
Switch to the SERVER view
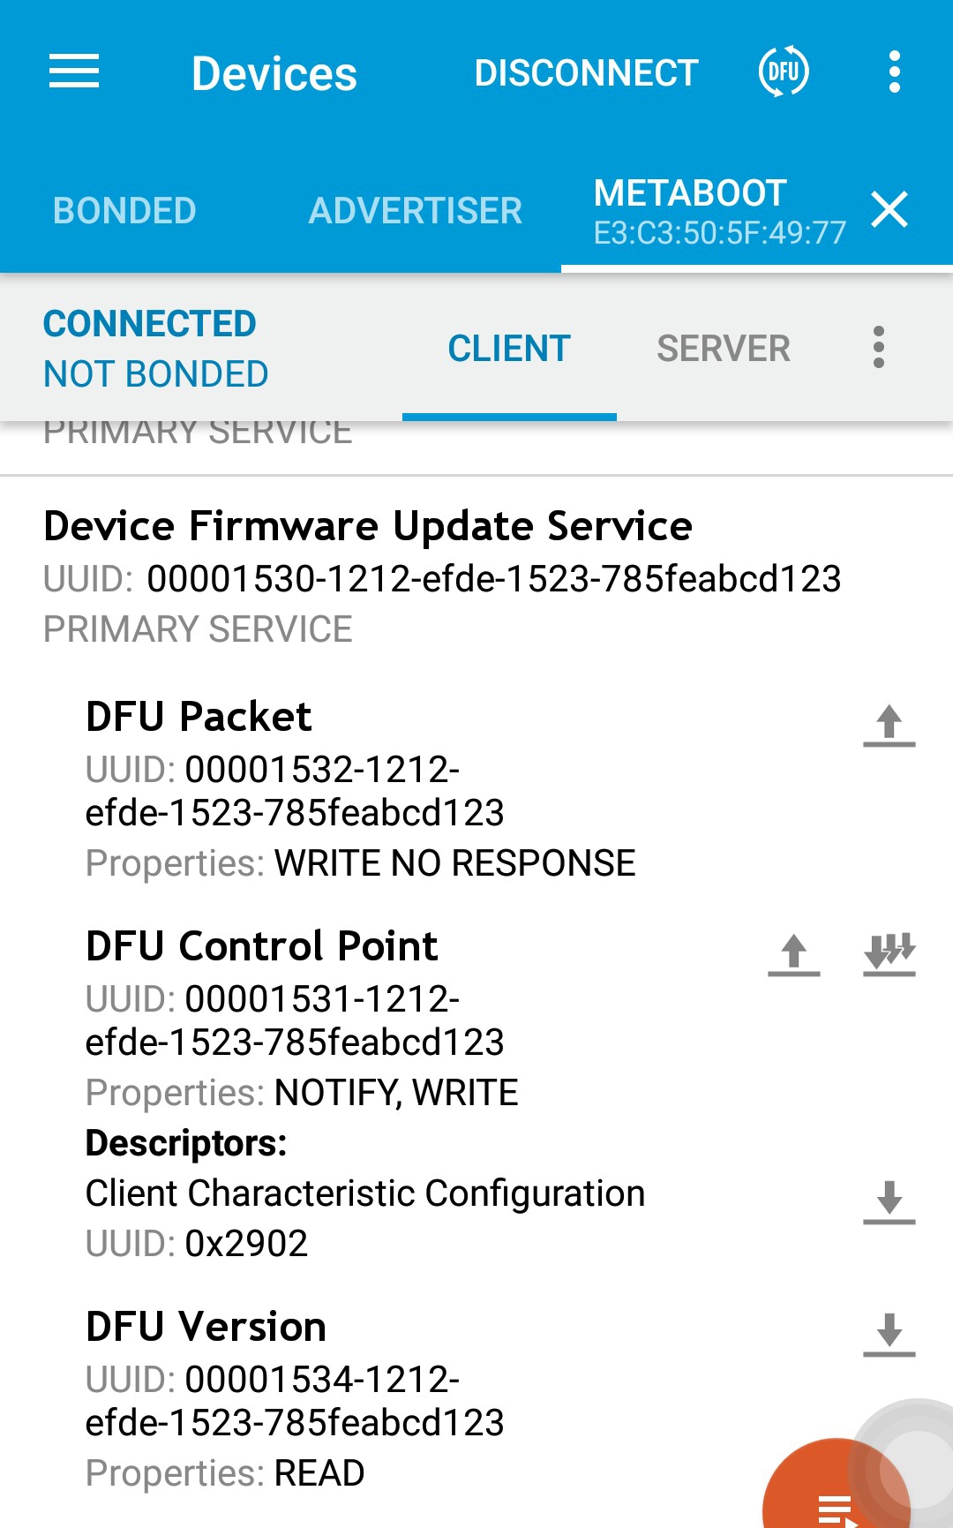(x=723, y=349)
